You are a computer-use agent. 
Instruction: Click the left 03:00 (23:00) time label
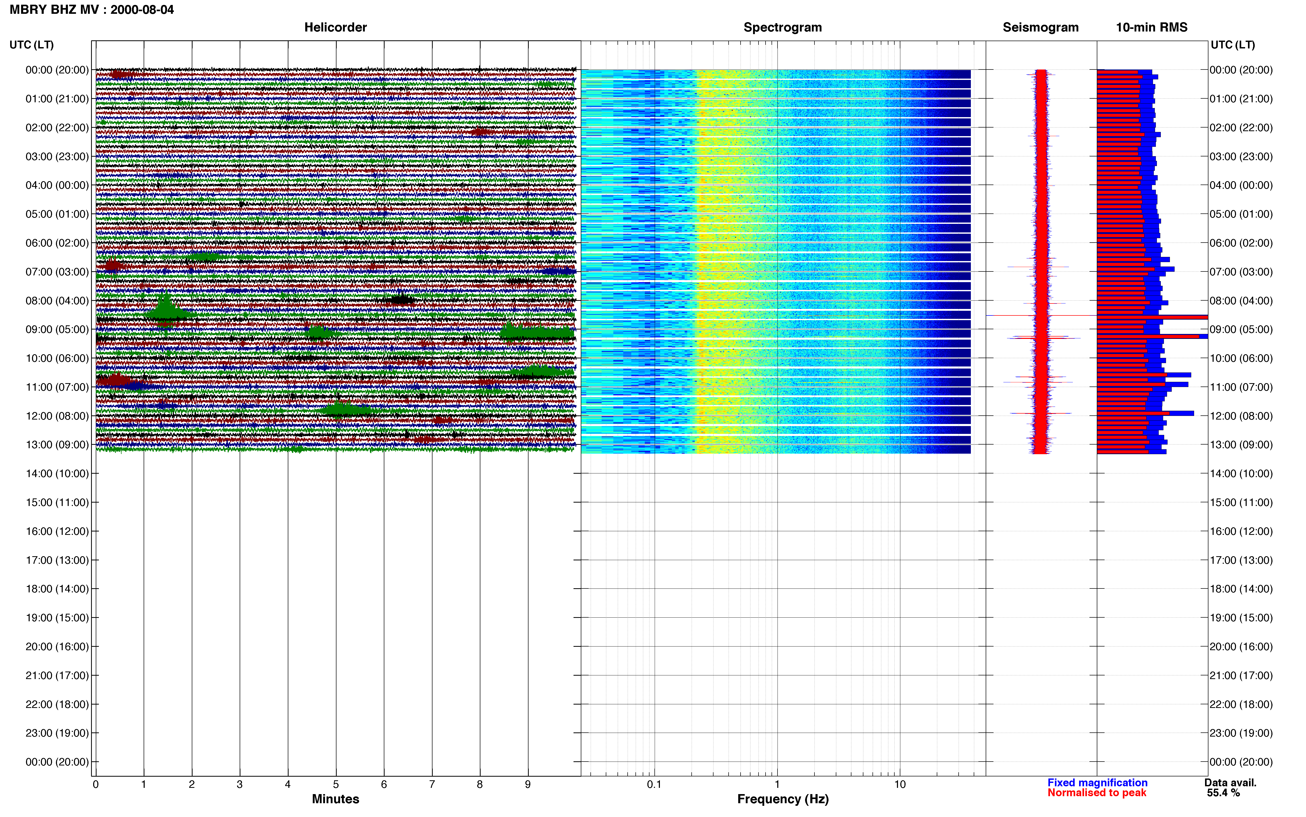click(57, 156)
